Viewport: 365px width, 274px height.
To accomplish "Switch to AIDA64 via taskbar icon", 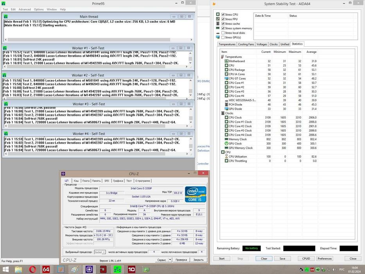I will [x=46, y=270].
